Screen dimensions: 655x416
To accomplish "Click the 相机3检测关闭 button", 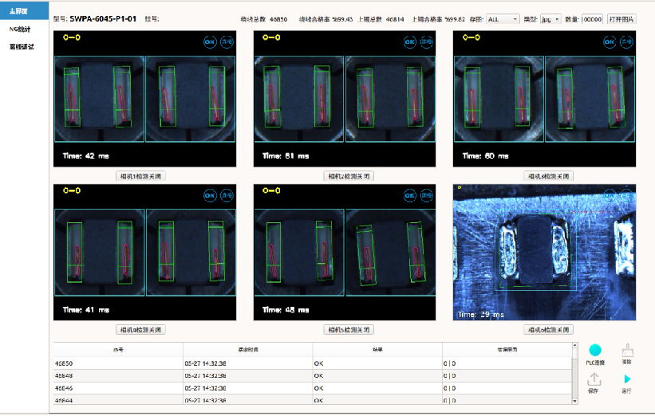I will coord(549,176).
